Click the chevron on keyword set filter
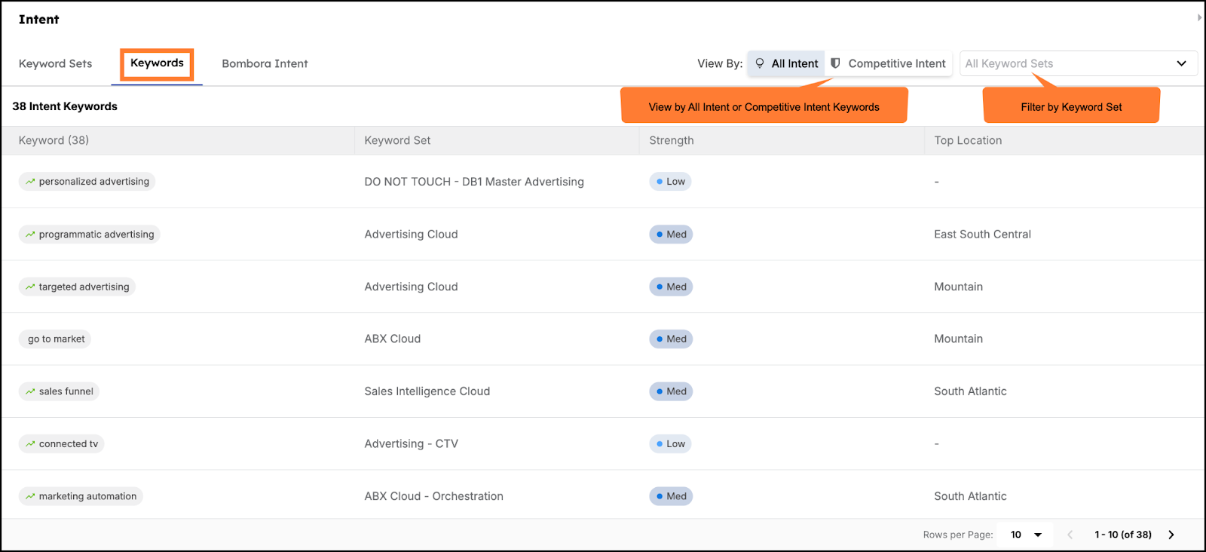1206x552 pixels. click(x=1181, y=63)
